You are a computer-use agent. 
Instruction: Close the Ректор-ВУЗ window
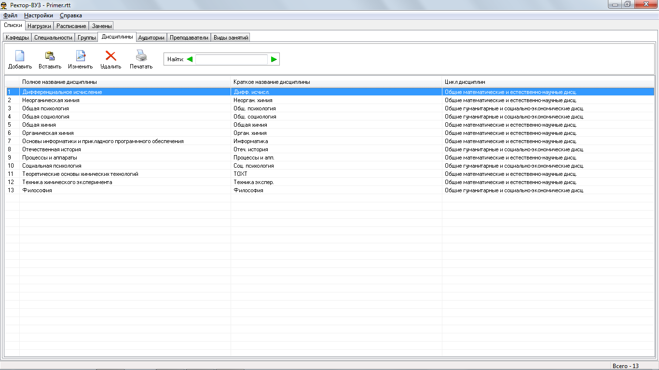click(646, 4)
